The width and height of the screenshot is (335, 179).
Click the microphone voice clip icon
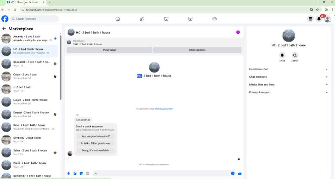pyautogui.click(x=69, y=173)
